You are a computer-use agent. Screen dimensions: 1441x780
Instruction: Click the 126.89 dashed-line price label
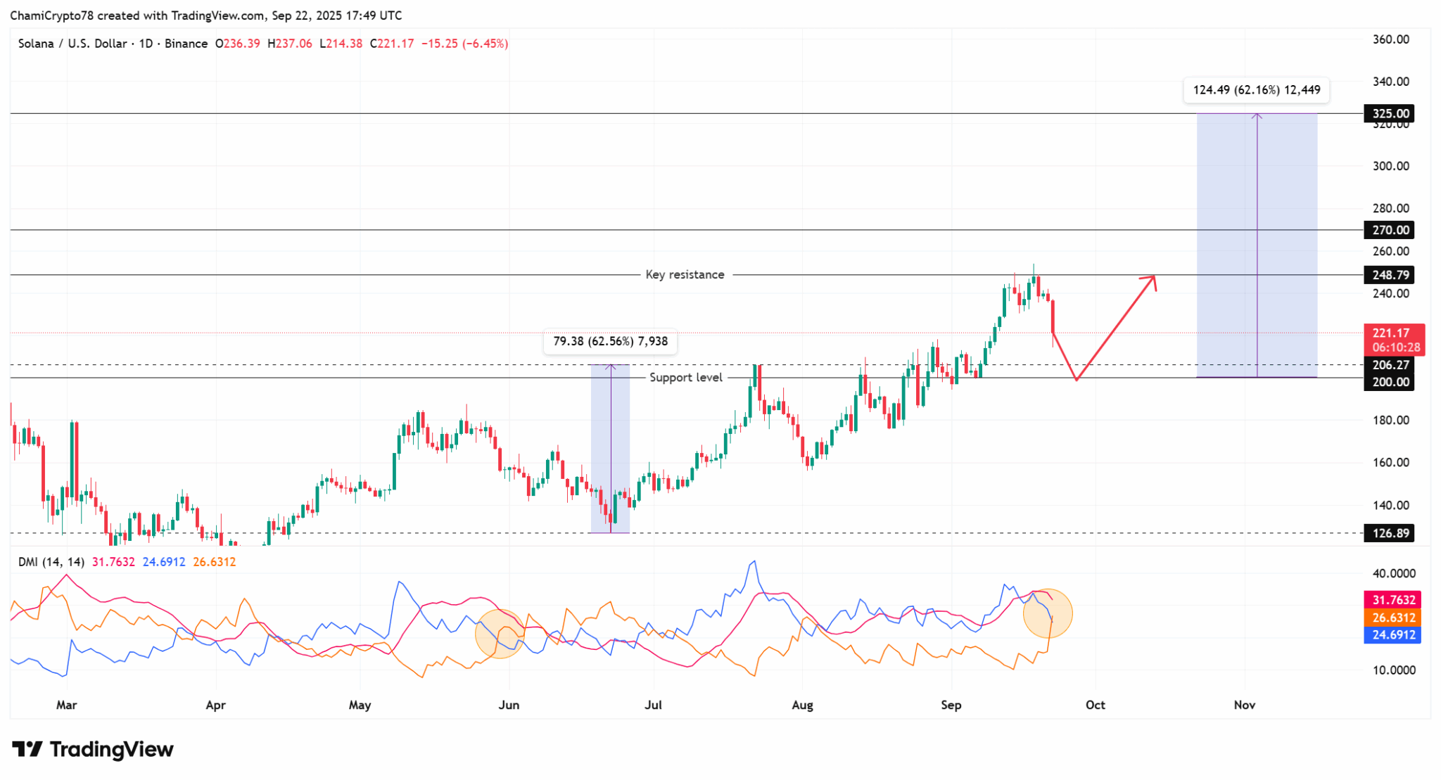[x=1388, y=533]
